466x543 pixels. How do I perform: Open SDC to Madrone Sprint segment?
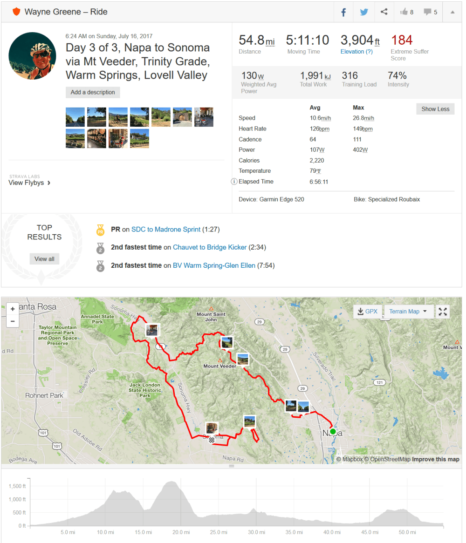pos(166,229)
